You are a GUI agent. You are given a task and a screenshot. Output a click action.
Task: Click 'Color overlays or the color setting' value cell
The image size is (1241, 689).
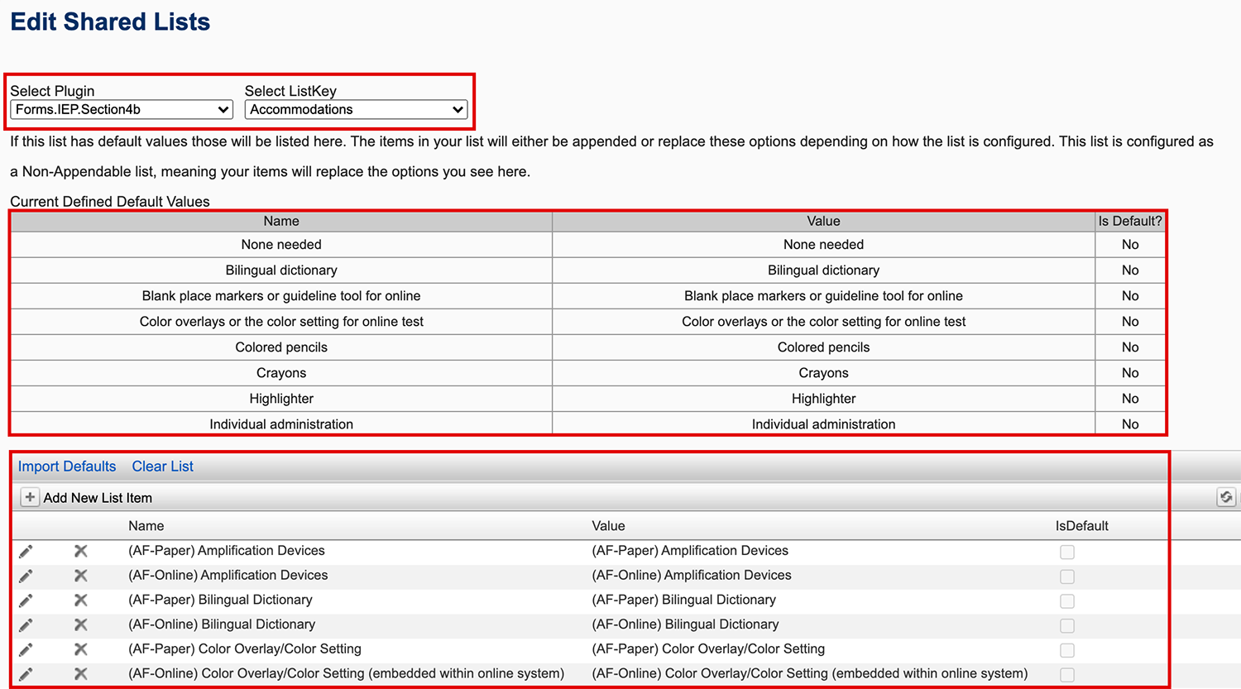(823, 322)
